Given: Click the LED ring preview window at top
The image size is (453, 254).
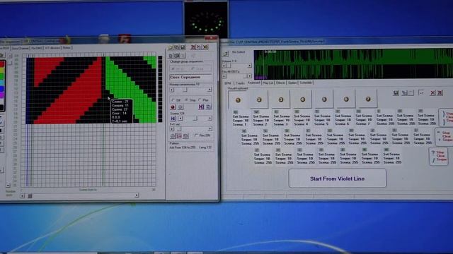Looking at the screenshot, I should click(x=206, y=20).
